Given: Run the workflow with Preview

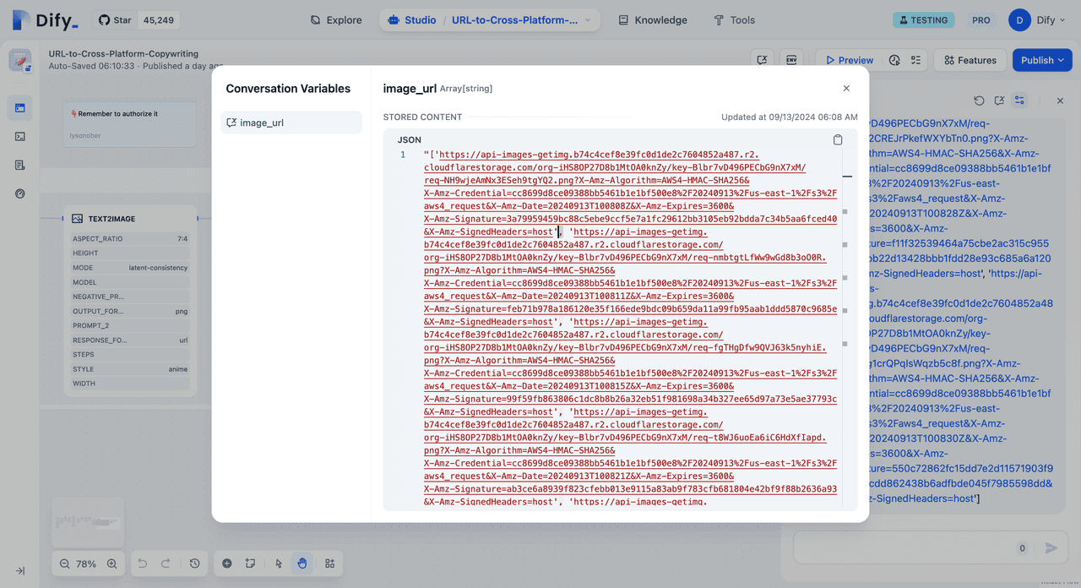Looking at the screenshot, I should 849,60.
